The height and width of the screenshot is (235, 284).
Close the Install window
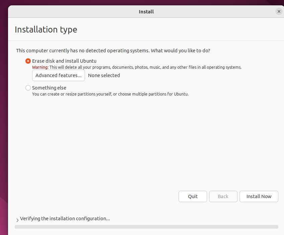[279, 12]
